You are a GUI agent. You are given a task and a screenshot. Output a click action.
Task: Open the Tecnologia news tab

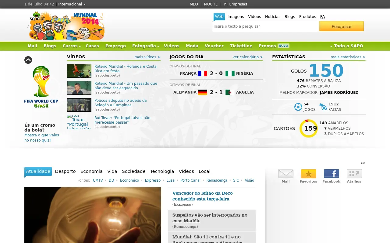162,171
